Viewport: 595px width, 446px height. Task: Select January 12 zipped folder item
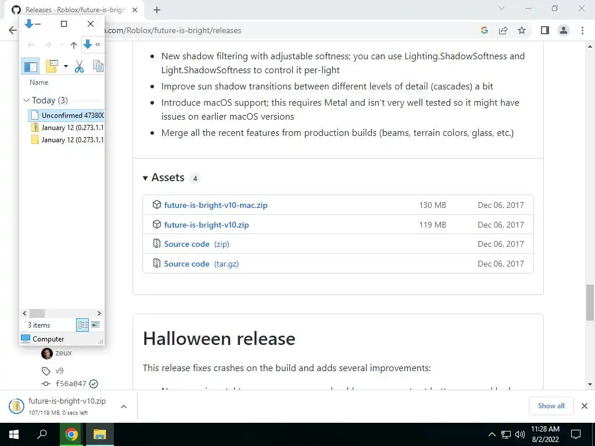click(x=67, y=127)
